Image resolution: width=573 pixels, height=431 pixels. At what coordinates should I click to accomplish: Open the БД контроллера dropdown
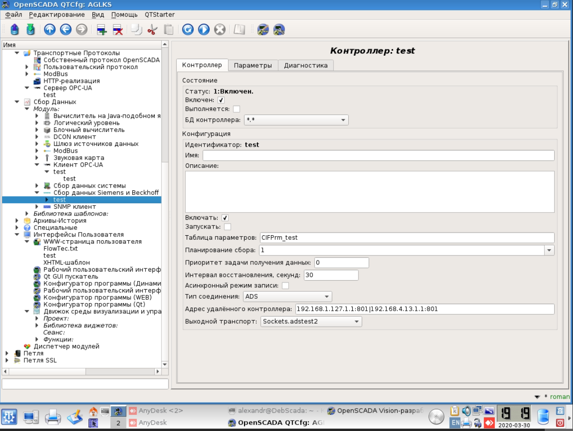point(296,120)
